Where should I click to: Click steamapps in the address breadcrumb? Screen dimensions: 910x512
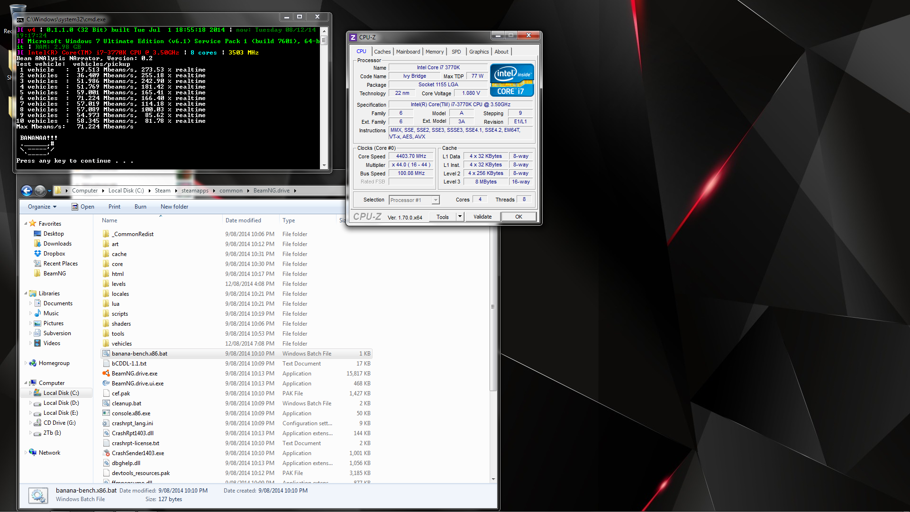point(195,191)
